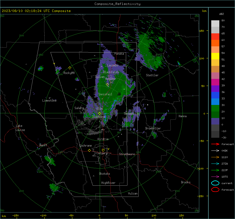Click the RedDeer city label
Image resolution: width=235 pixels, height=219 pixels.
pos(111,79)
